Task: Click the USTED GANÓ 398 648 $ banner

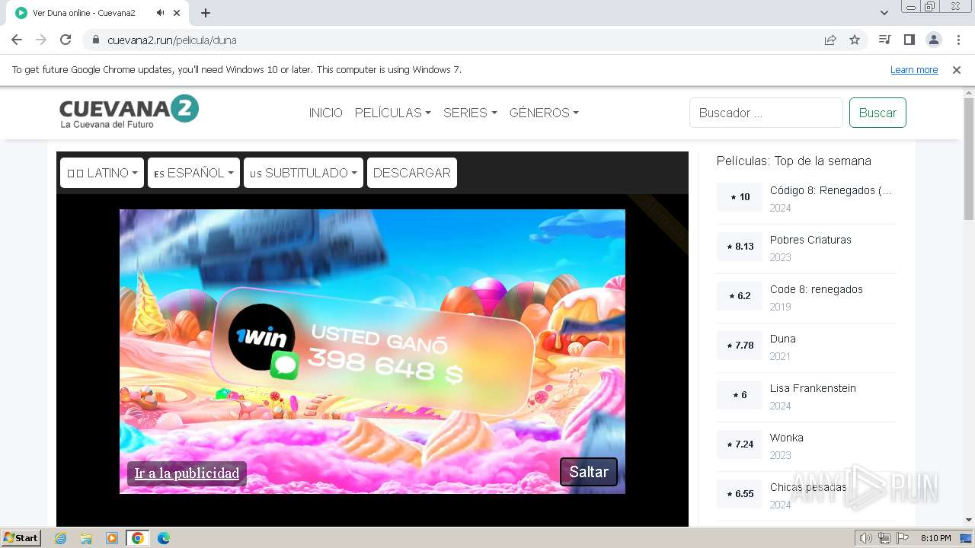Action: (x=373, y=352)
